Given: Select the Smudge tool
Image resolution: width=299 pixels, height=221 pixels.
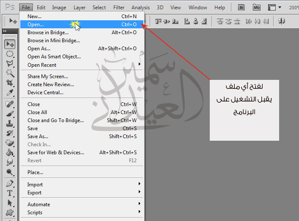Looking at the screenshot, I should [x=10, y=162].
